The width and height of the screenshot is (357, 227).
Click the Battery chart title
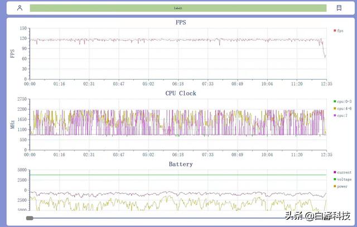[181, 164]
